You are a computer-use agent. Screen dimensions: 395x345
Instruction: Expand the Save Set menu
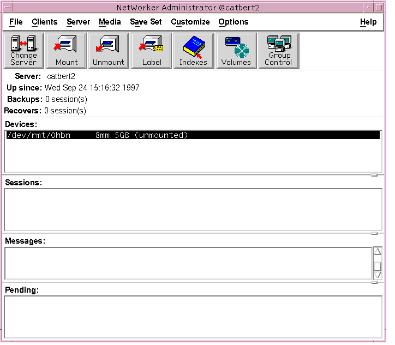click(146, 22)
